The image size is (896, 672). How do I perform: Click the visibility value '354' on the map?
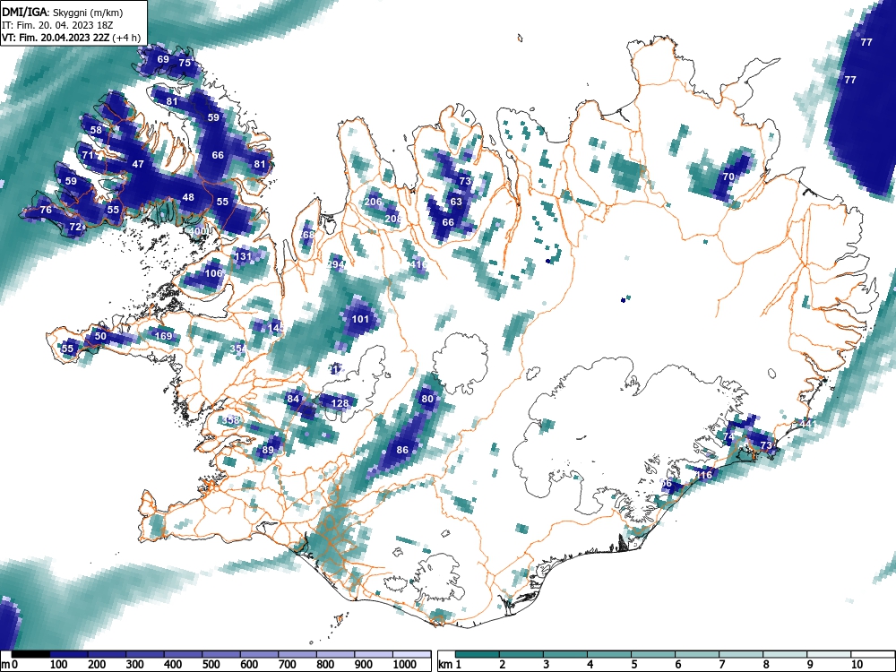(239, 349)
